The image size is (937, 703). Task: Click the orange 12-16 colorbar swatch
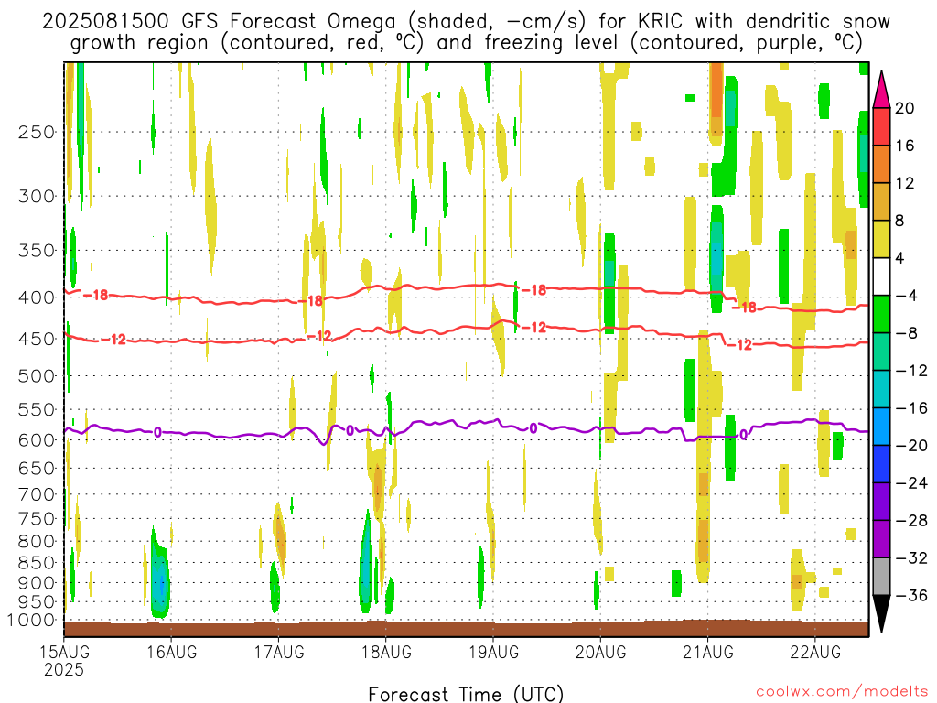click(881, 165)
